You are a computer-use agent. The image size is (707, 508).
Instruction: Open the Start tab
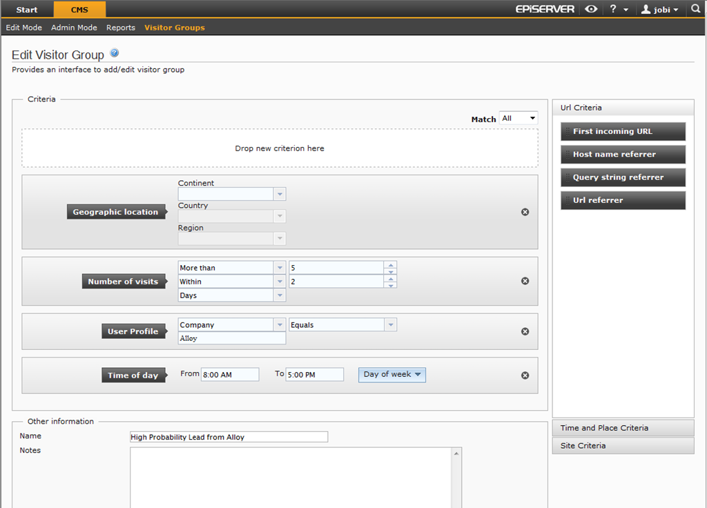[27, 10]
